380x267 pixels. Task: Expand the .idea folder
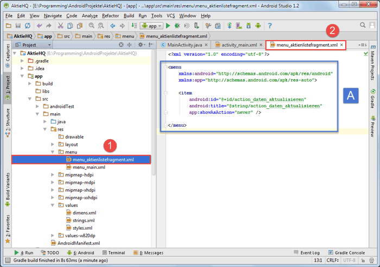coord(22,68)
